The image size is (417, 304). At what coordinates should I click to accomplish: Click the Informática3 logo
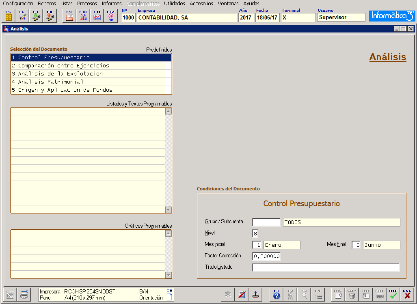[392, 16]
